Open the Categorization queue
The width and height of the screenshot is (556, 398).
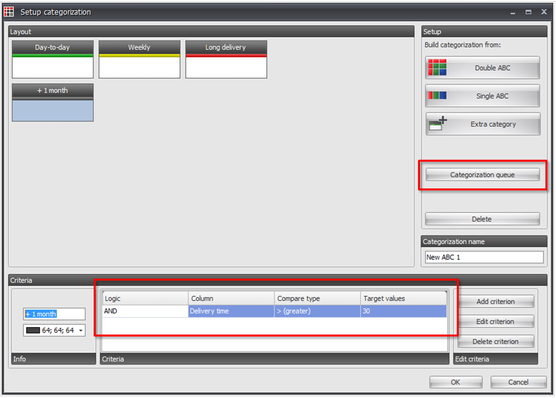click(x=482, y=174)
